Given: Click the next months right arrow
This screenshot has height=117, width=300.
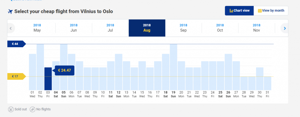Looking at the screenshot, I should [285, 28].
